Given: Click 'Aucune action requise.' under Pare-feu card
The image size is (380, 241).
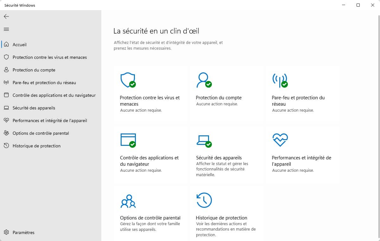Looking at the screenshot, I should pos(293,110).
